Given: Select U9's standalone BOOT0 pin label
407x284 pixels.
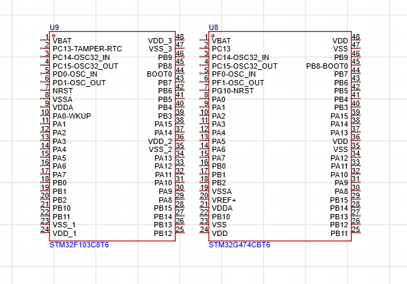Looking at the screenshot, I should pos(159,74).
